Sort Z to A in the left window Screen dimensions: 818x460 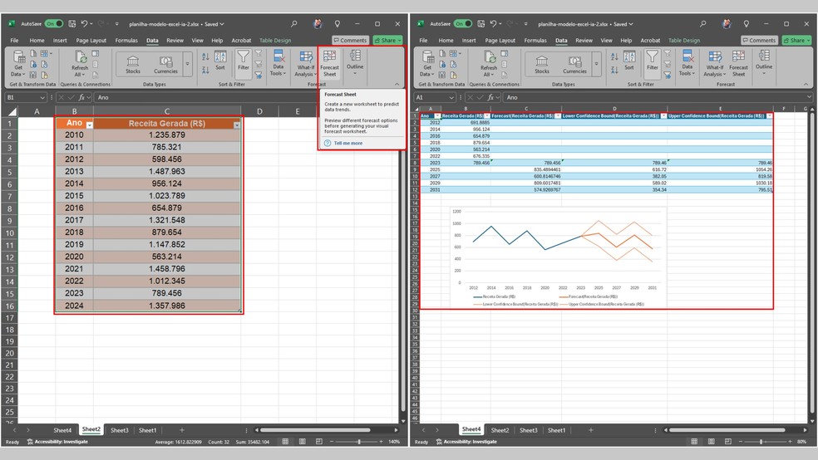(x=205, y=69)
